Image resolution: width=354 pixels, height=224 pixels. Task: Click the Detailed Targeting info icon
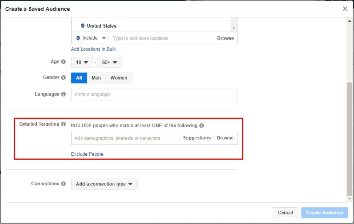[x=64, y=124]
